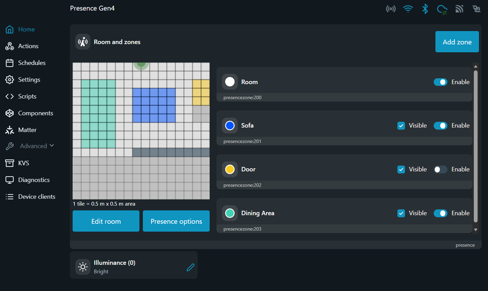
Task: Uncheck Visible for the Sofa zone
Action: (x=401, y=126)
